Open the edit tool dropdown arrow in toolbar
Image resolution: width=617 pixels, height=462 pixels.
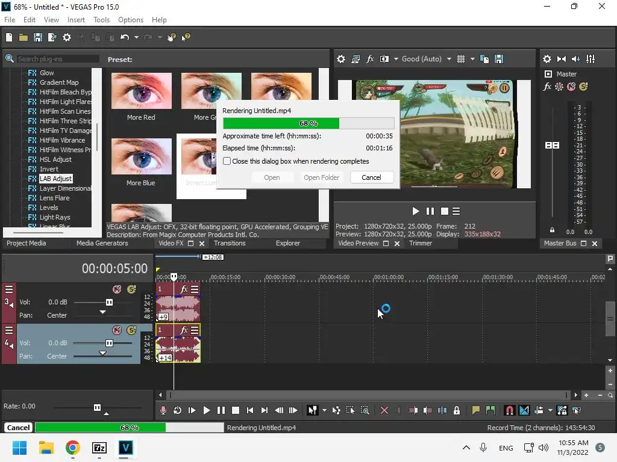pyautogui.click(x=324, y=410)
